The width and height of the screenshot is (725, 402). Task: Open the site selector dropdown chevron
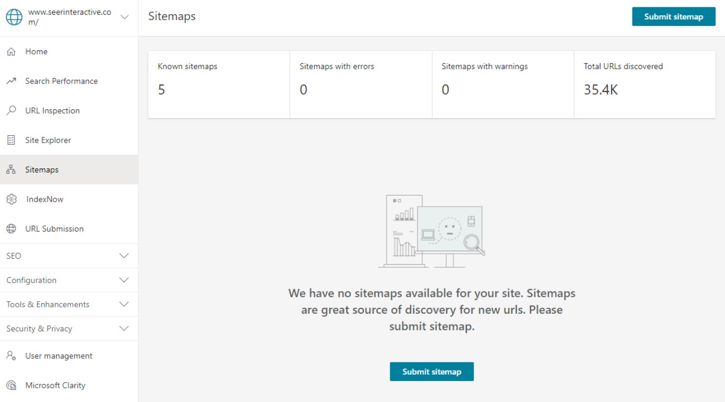coord(124,17)
